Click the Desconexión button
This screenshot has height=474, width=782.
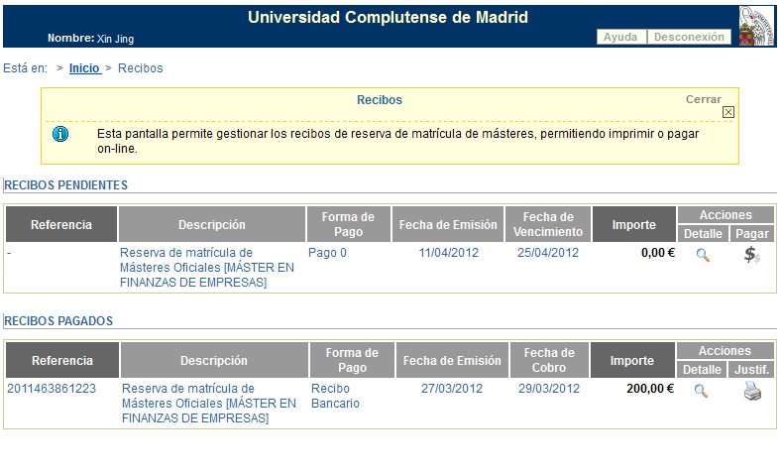pos(689,37)
